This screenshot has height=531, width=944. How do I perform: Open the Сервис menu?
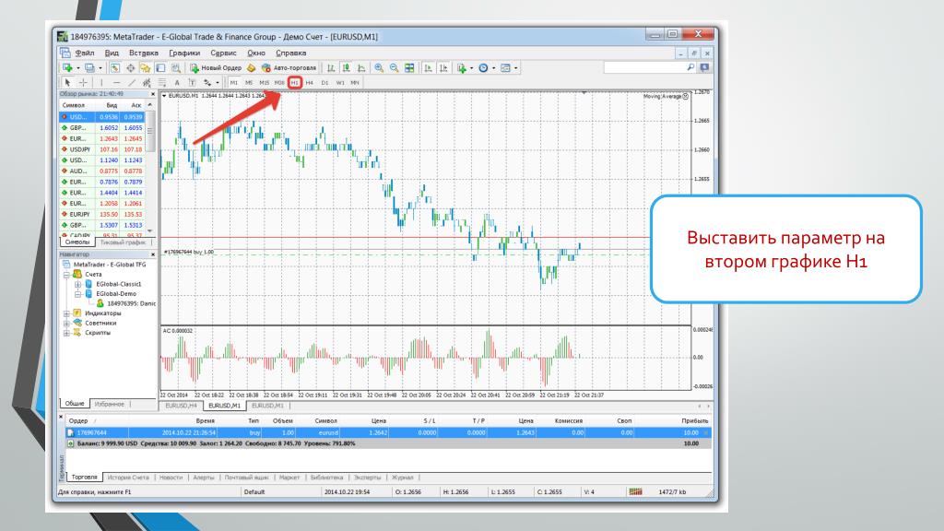click(223, 53)
